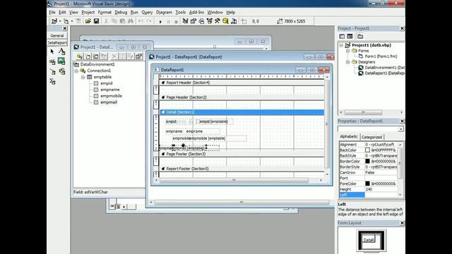The width and height of the screenshot is (452, 254).
Task: Select the RptFunction sigma tool in toolbox
Action: (52, 82)
